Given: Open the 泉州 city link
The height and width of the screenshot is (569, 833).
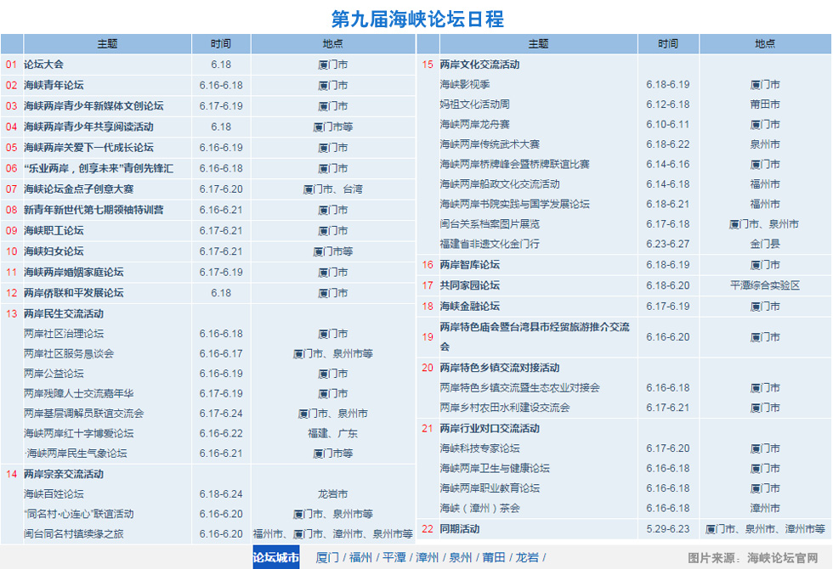Looking at the screenshot, I should pos(461,558).
